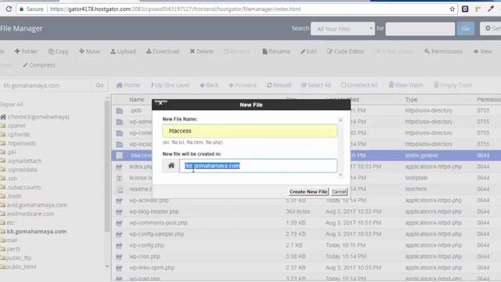Open the B browser extension icon
This screenshot has width=501, height=282.
point(465,9)
